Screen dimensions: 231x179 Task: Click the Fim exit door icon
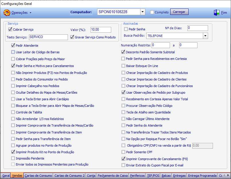coord(217,13)
